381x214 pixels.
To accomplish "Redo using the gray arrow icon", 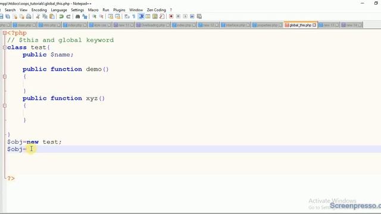I will (68, 17).
